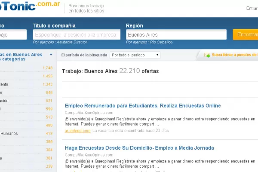This screenshot has height=172, width=258.
Task: Open the 'Por todo el período' dropdown
Action: point(135,55)
